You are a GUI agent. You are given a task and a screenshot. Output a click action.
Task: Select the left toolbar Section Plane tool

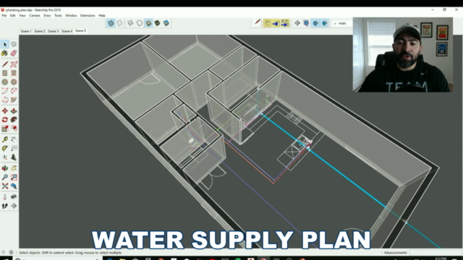(14, 206)
